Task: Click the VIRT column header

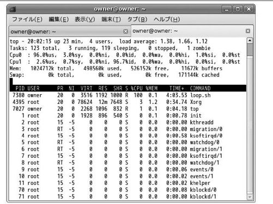Action: click(x=86, y=88)
